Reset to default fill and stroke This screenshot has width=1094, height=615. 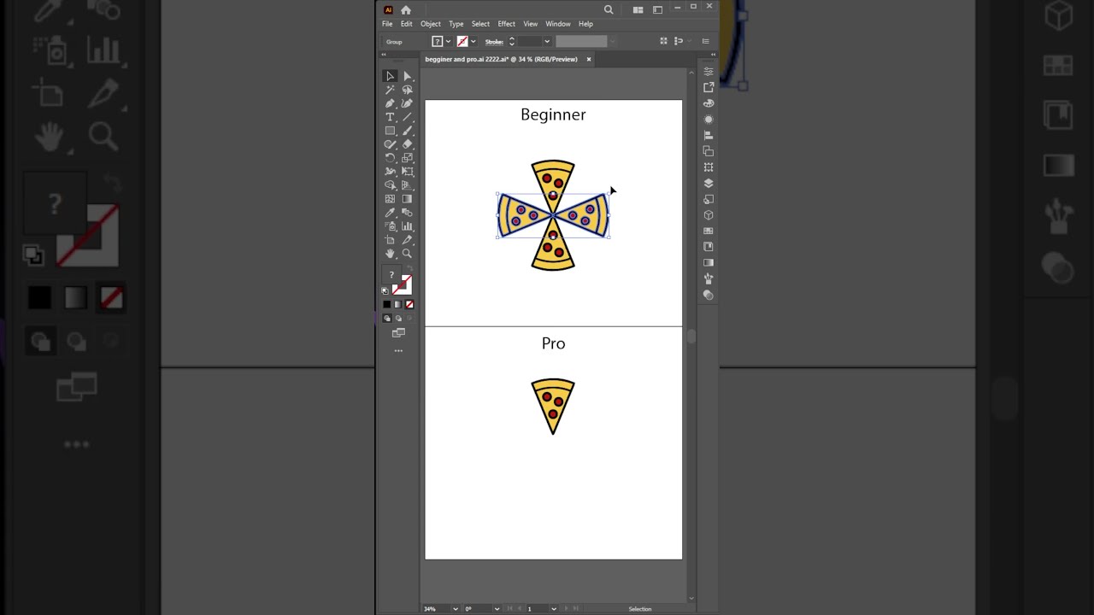(385, 291)
